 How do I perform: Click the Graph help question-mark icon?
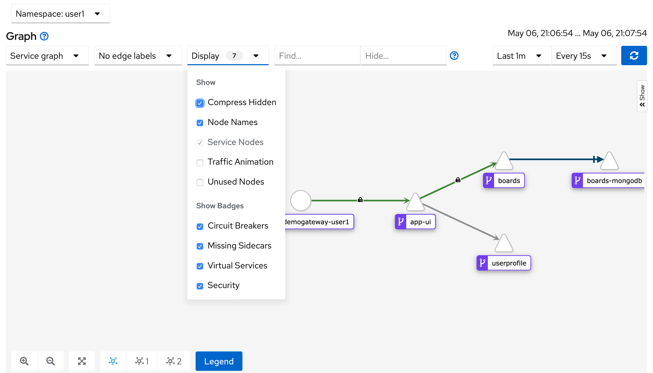tap(44, 36)
